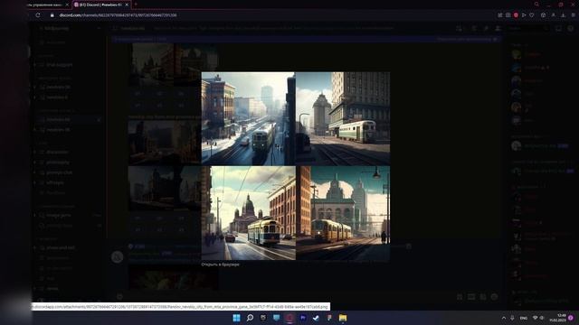Open the purple notification badge

pos(571,318)
